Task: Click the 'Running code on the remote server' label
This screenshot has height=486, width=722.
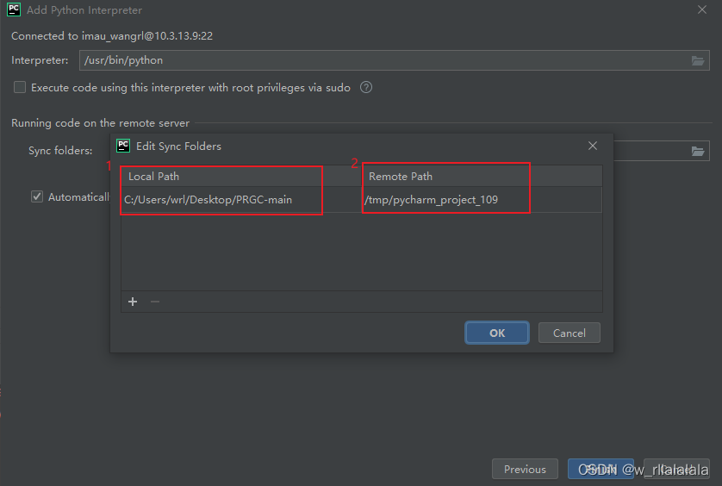Action: pos(101,123)
